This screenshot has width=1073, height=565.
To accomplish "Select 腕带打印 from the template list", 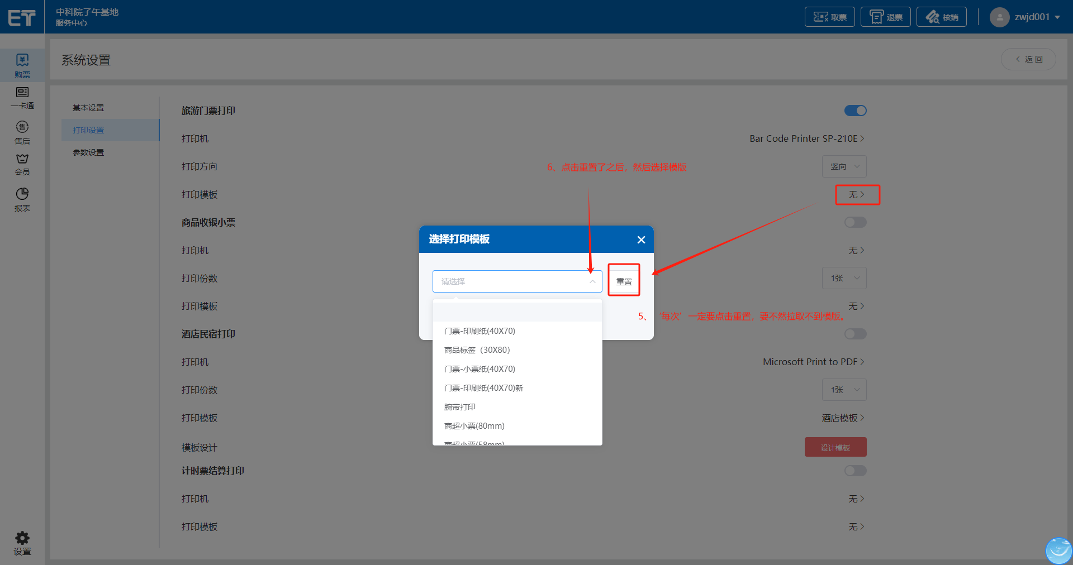I will (x=460, y=407).
